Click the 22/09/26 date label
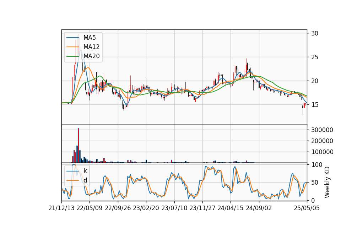The height and width of the screenshot is (245, 341). [x=118, y=208]
